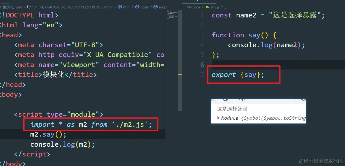Click line number 6 in m2.js gutter
Screen dimensions: 345x166
click(x=202, y=65)
